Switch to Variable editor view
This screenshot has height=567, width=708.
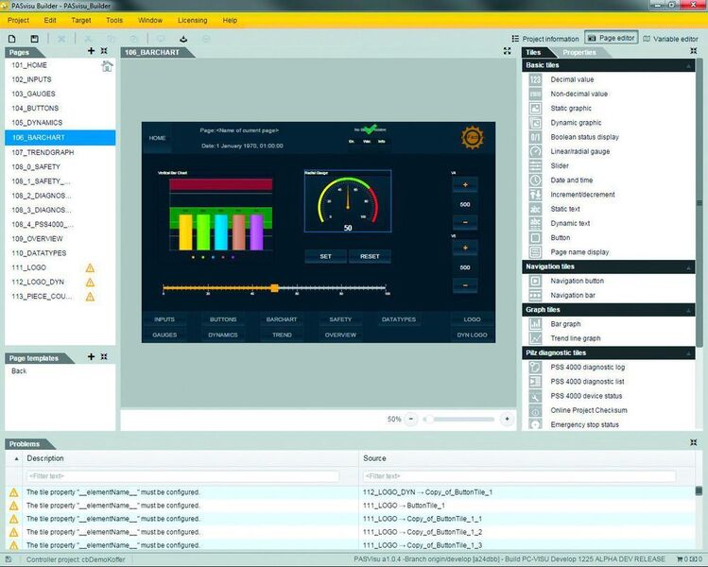point(670,39)
